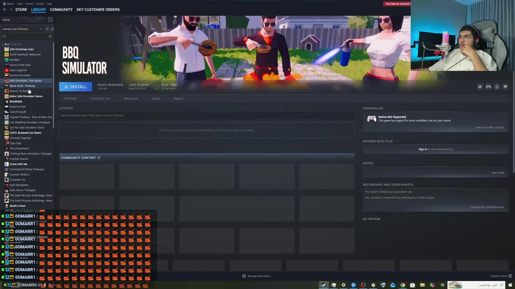Open the Discussions link
Viewport: 515px width, 289px height.
pyautogui.click(x=131, y=98)
